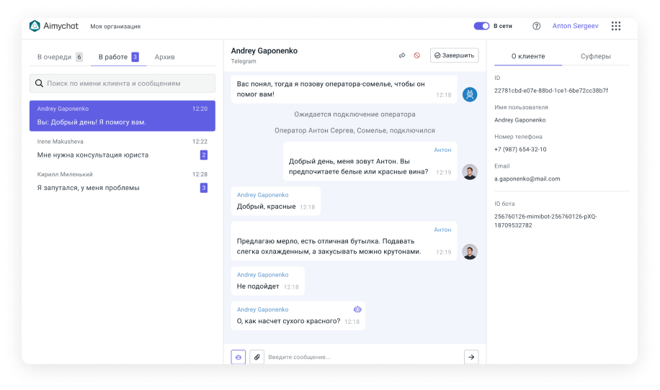The height and width of the screenshot is (390, 660).
Task: Click the Aimychat logo icon
Action: (35, 26)
